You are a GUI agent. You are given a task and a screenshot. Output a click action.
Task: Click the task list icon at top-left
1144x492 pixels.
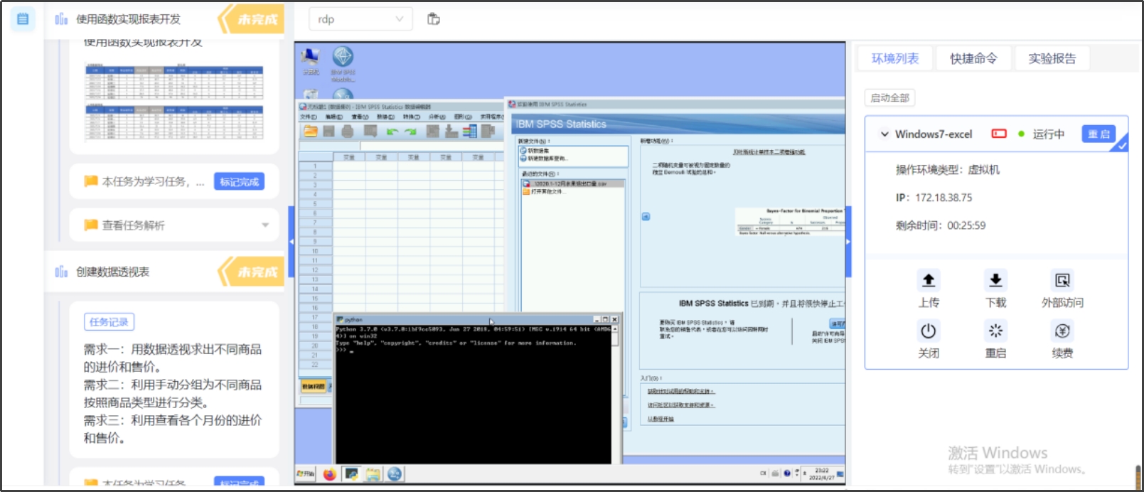tap(23, 19)
